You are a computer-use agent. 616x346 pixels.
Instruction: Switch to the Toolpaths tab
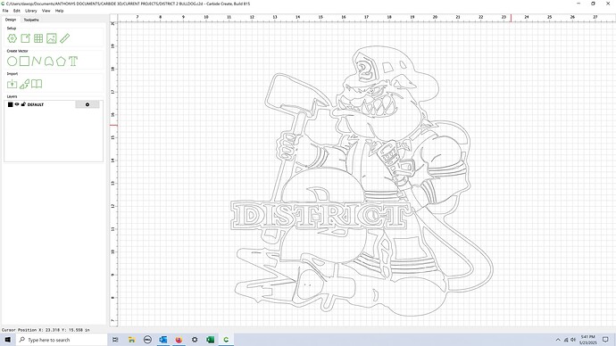31,20
